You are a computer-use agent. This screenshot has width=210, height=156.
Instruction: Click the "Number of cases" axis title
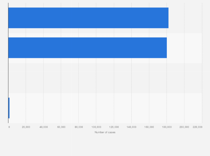click(105, 132)
